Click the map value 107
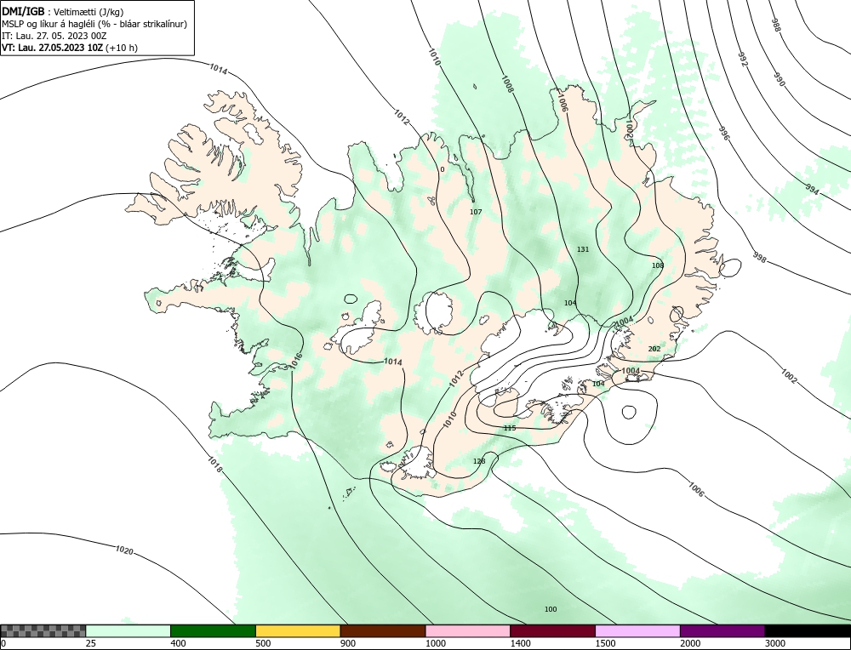This screenshot has height=650, width=851. [476, 212]
